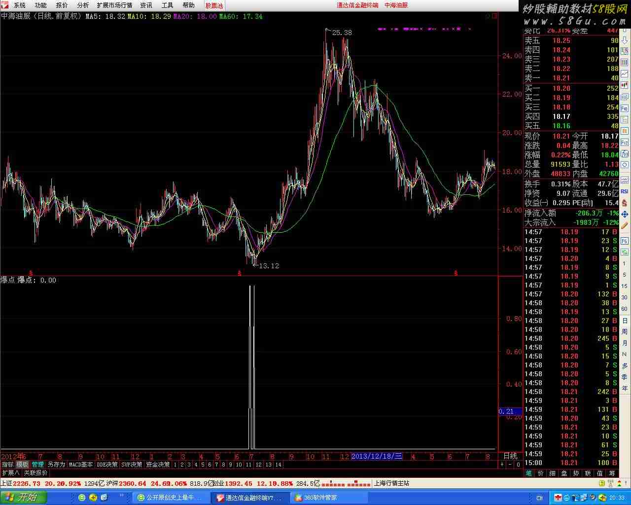
Task: Click the pencil drawing tool icon
Action: (625, 225)
